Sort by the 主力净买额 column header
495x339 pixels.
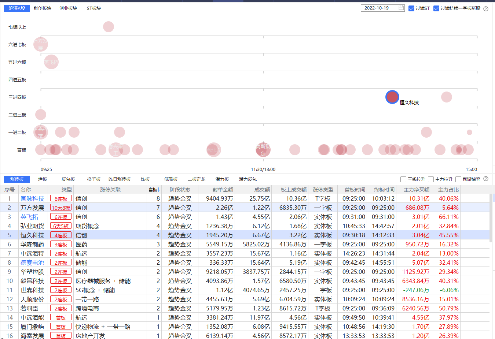(417, 190)
